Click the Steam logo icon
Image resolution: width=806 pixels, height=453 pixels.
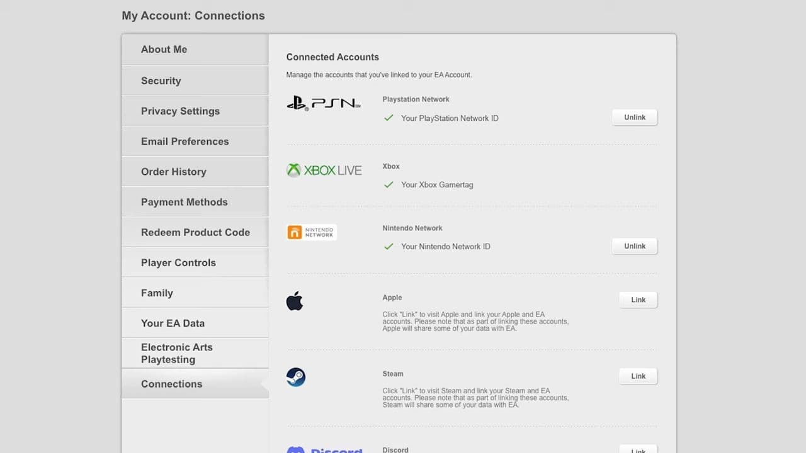(296, 377)
